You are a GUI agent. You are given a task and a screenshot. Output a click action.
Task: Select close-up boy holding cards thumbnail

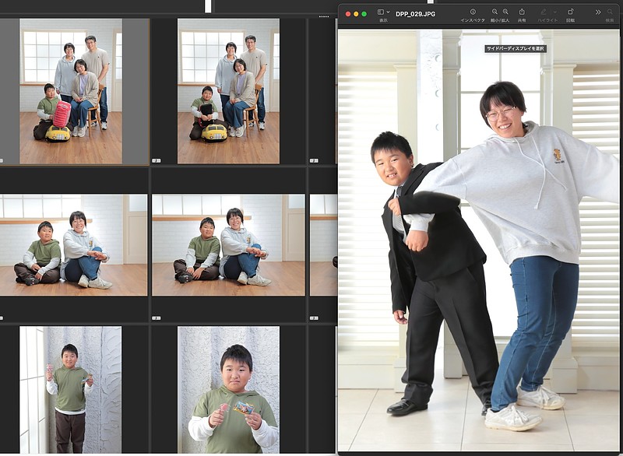point(228,389)
